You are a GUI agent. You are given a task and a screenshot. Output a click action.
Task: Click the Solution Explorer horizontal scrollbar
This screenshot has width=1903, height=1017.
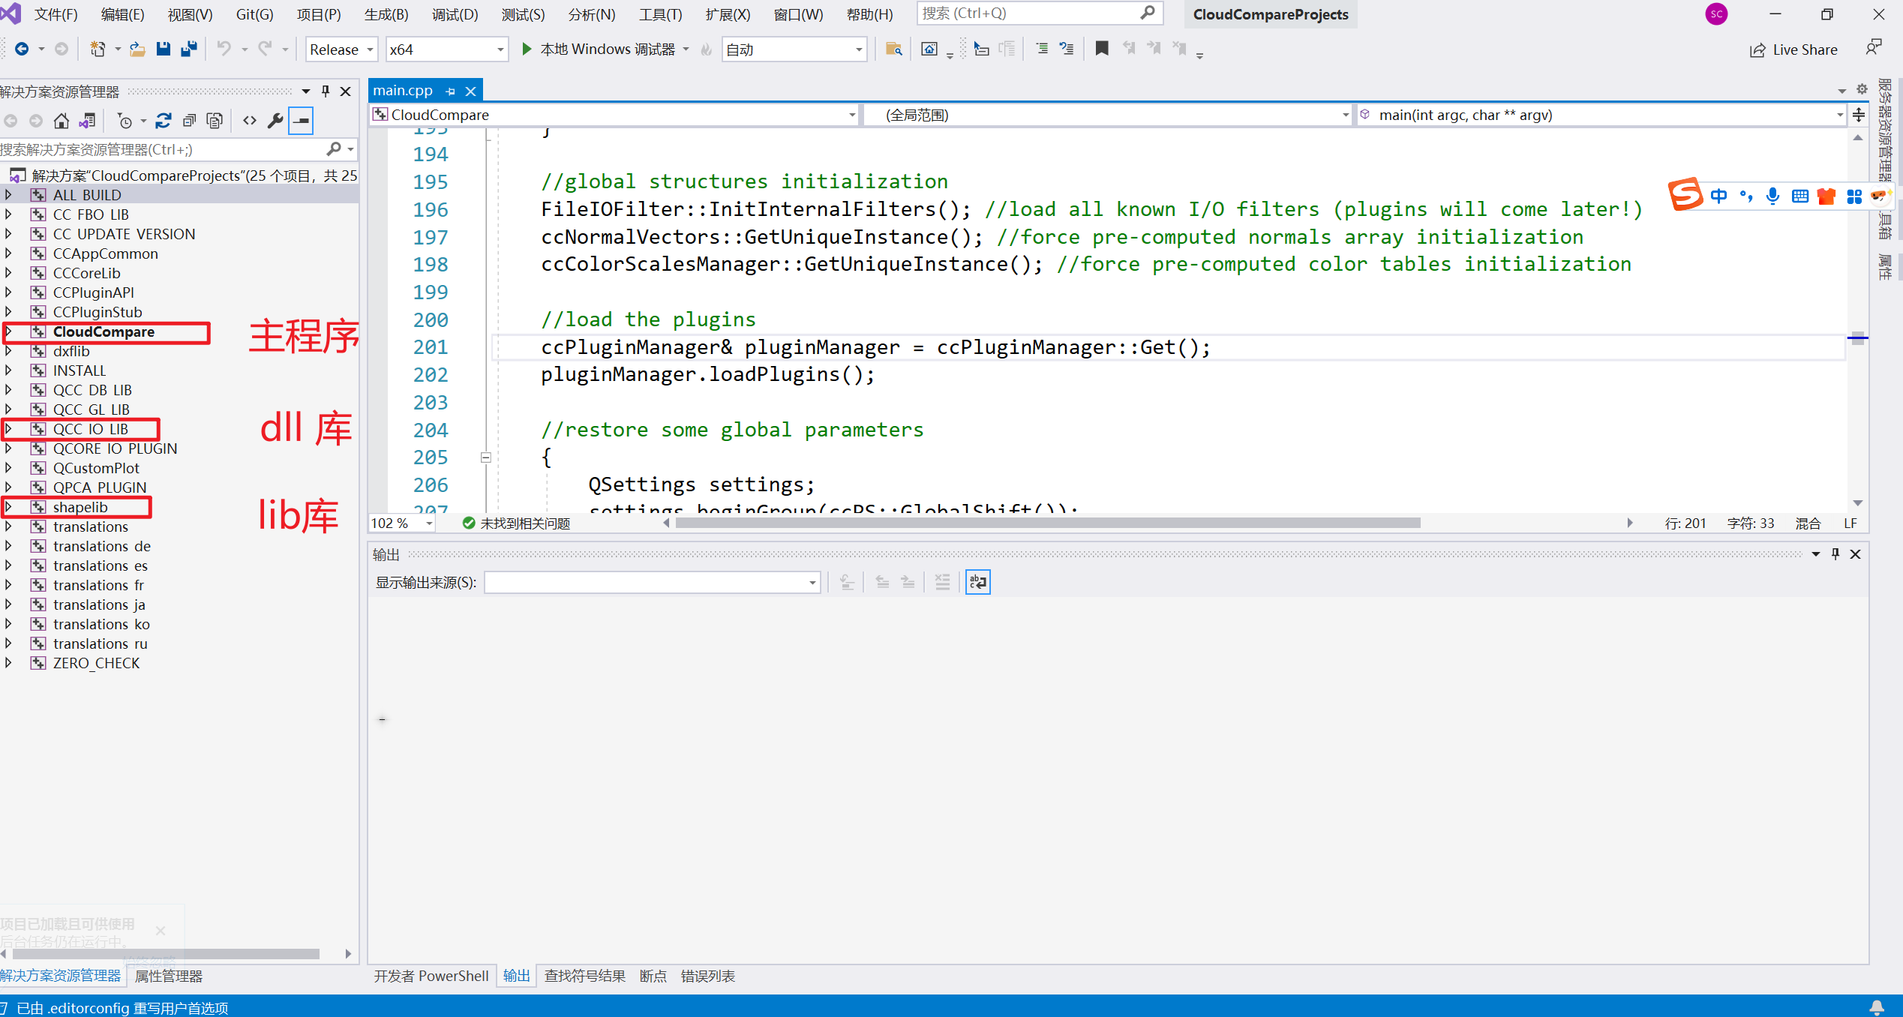pos(167,954)
